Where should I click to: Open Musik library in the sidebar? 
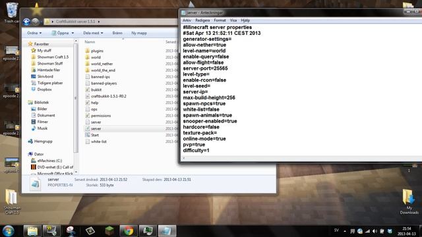42,128
